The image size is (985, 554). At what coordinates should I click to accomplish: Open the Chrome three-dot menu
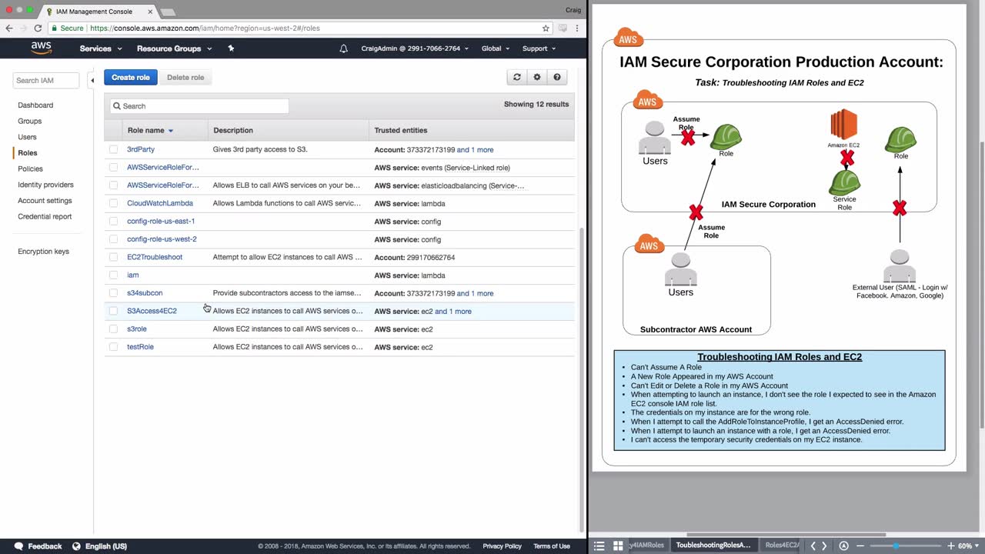coord(577,28)
